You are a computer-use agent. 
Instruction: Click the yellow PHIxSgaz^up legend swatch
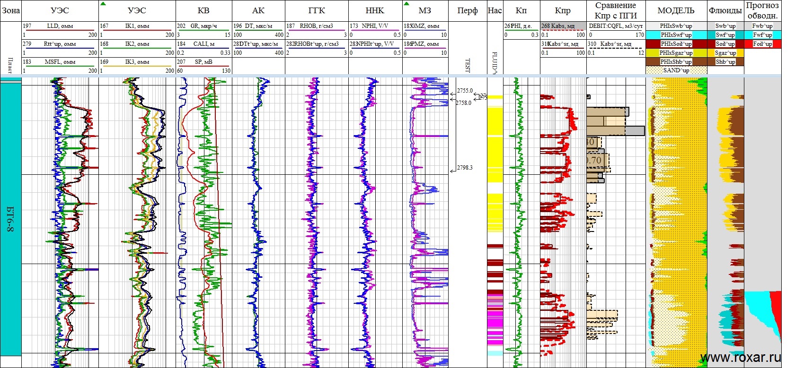[676, 53]
